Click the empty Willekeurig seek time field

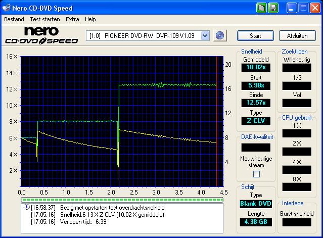pos(297,68)
